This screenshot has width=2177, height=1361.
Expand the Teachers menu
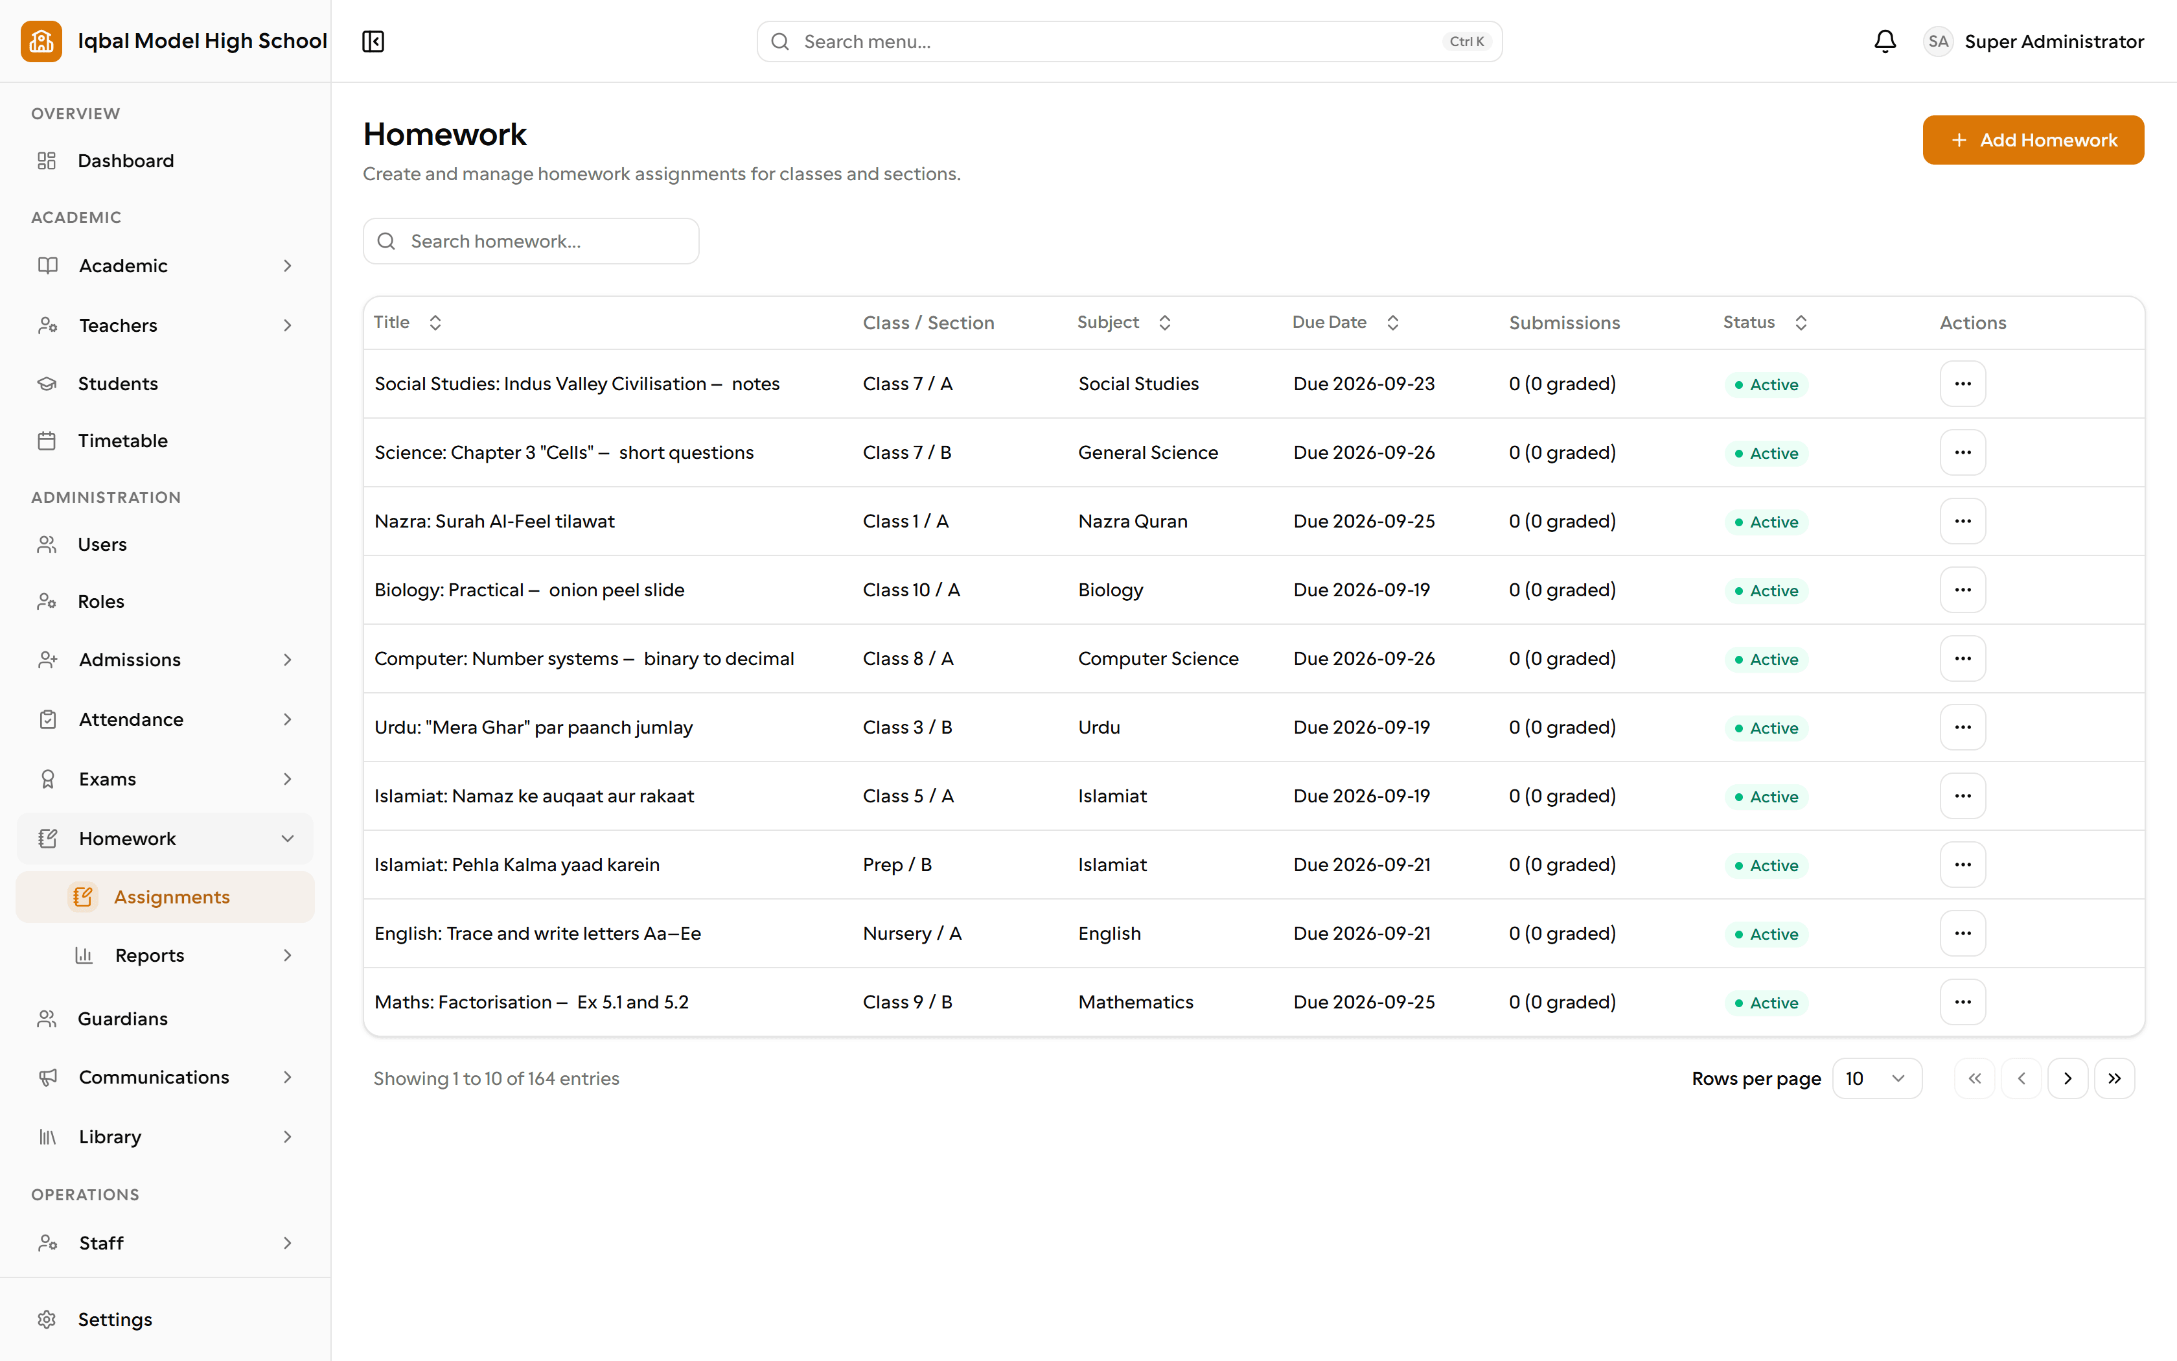[165, 325]
